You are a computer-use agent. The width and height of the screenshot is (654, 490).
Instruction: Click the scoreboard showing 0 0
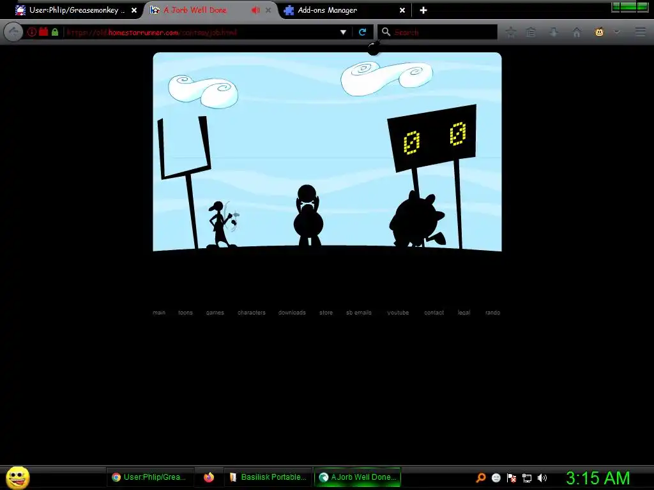click(432, 138)
